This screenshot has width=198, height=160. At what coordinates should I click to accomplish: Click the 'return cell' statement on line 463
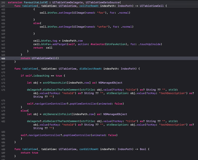coord(43,48)
